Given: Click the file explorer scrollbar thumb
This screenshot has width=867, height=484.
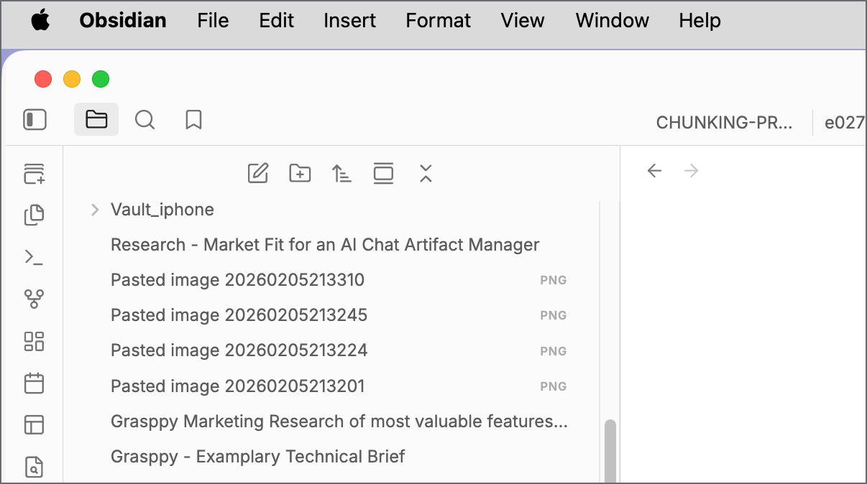Looking at the screenshot, I should (x=610, y=451).
